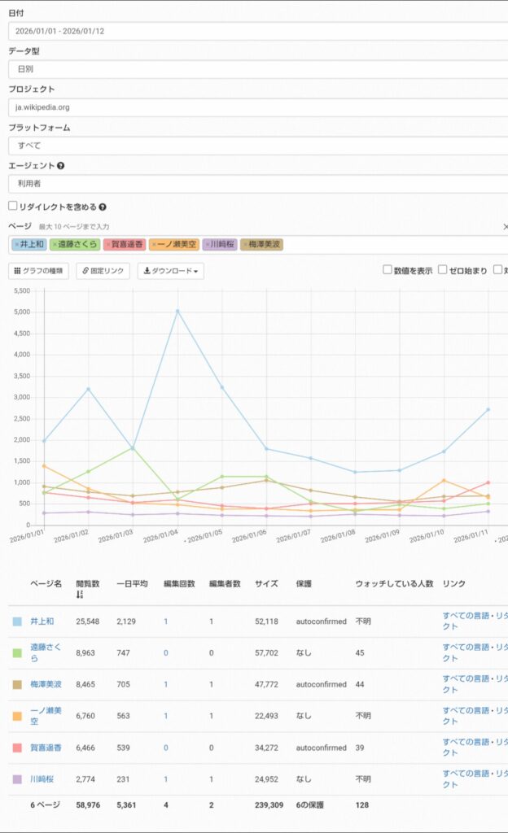The width and height of the screenshot is (508, 833).
Task: Select blue line peak at 2026/01/04
Action: (x=177, y=311)
